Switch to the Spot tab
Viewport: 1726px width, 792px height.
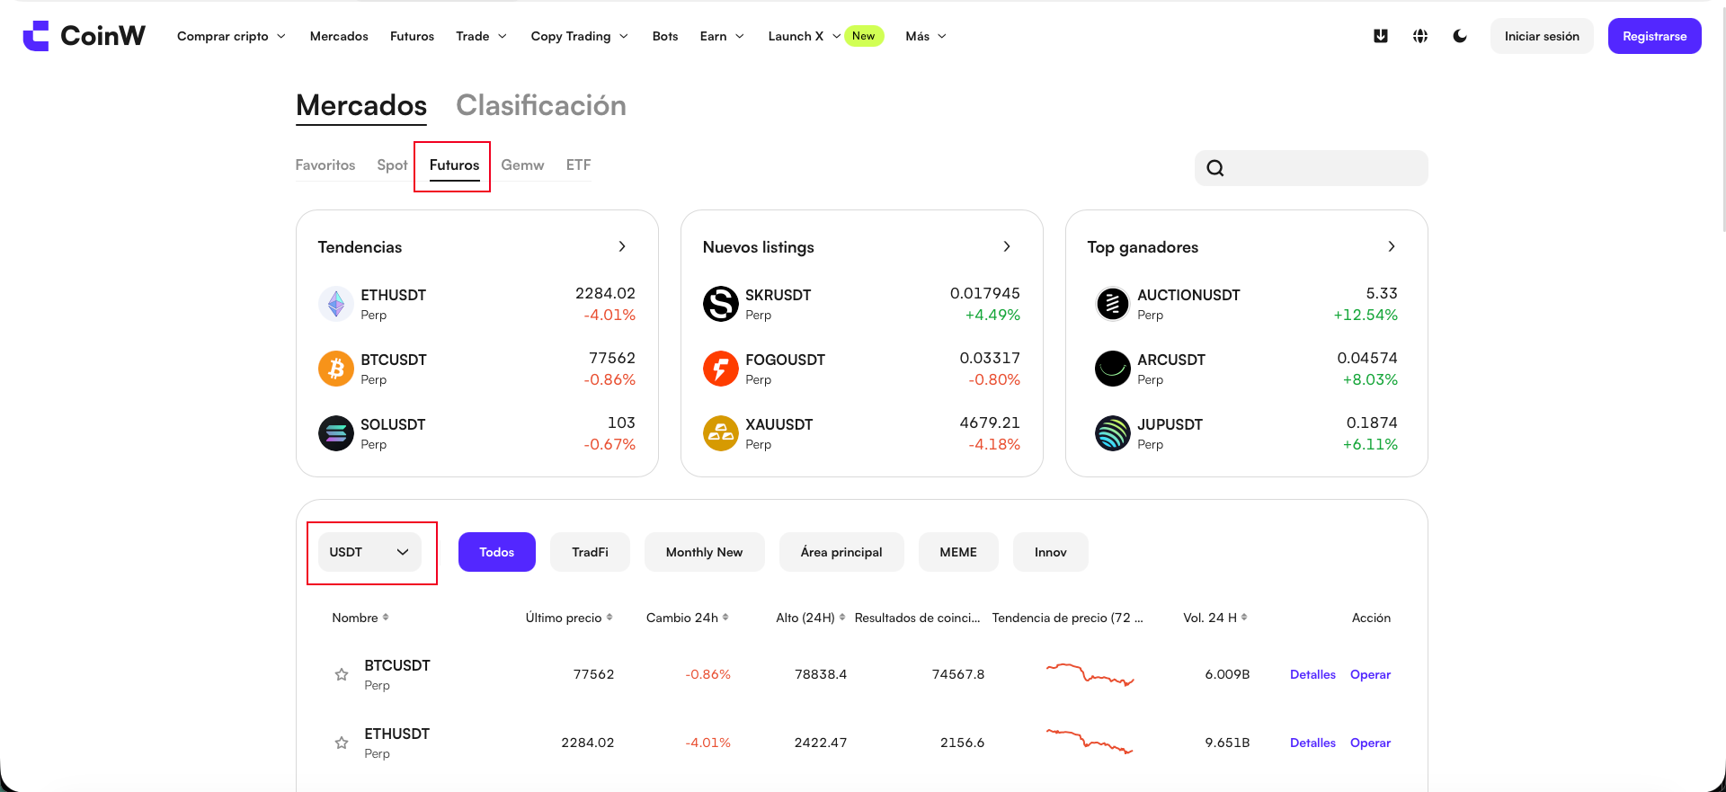[x=392, y=165]
